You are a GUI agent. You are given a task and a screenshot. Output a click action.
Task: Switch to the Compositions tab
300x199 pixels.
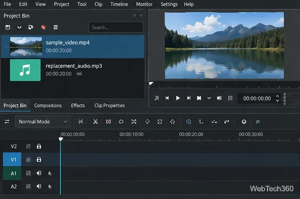coord(48,106)
